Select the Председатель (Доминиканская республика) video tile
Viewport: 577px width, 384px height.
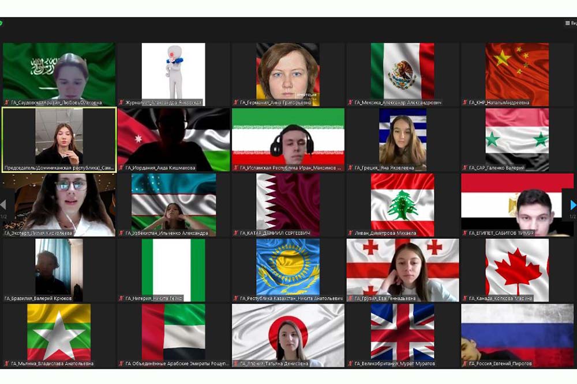click(x=59, y=140)
